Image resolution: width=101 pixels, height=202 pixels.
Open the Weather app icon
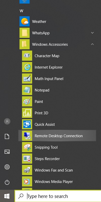pyautogui.click(x=25, y=21)
